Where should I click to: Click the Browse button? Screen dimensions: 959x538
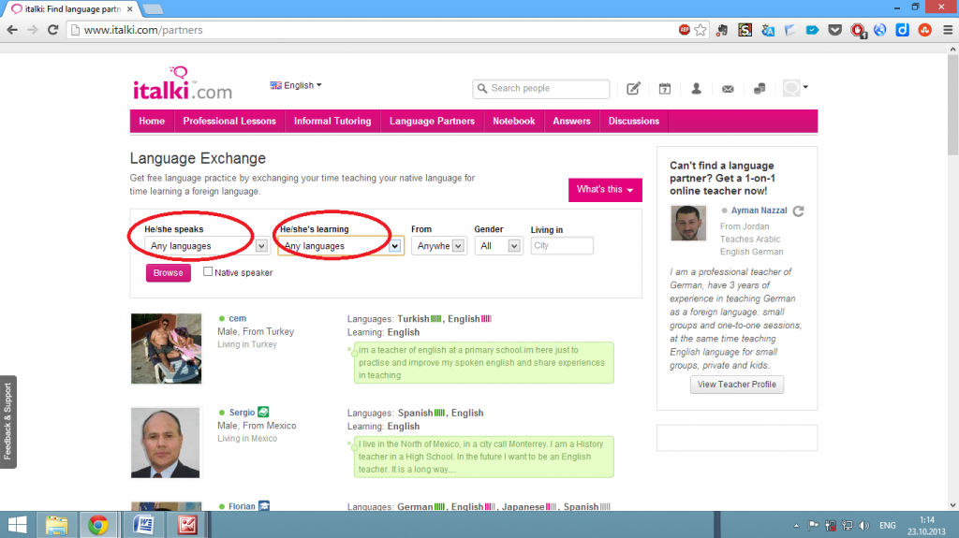click(x=169, y=272)
